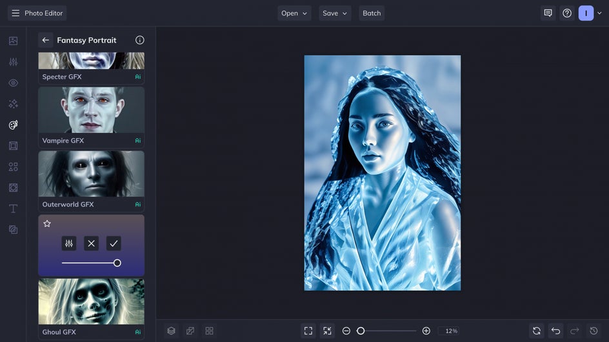Show Fantasy Portrait info icon
The width and height of the screenshot is (609, 342).
tap(140, 40)
